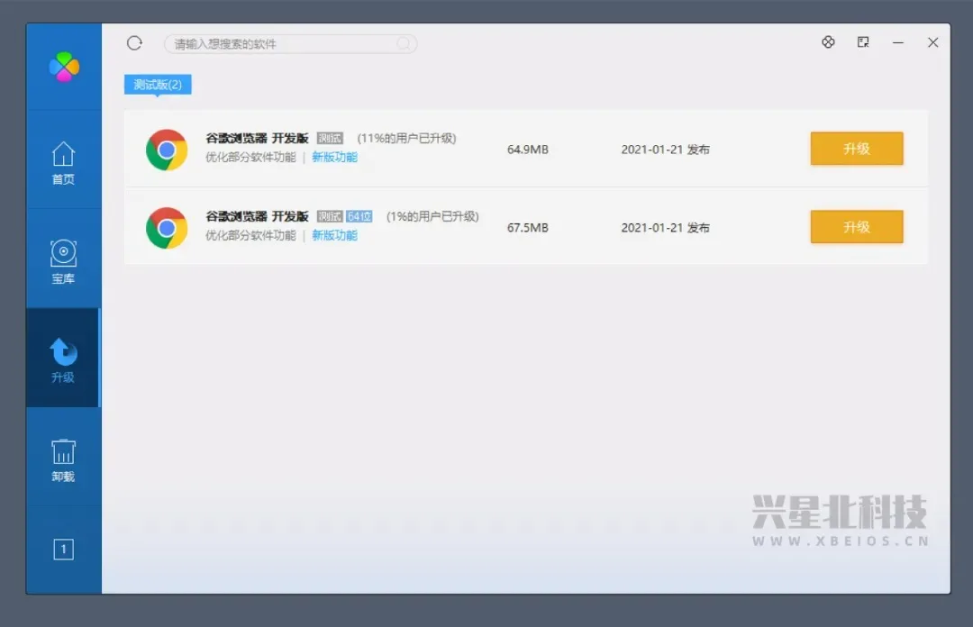Click the Chrome icon of the 64位 entry
This screenshot has height=627, width=973.
coord(166,227)
